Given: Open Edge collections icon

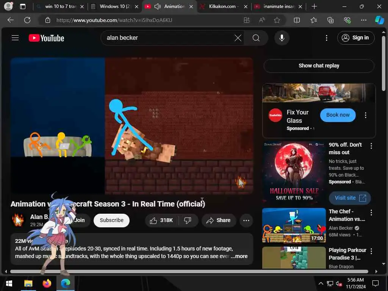Looking at the screenshot, I should point(330,20).
